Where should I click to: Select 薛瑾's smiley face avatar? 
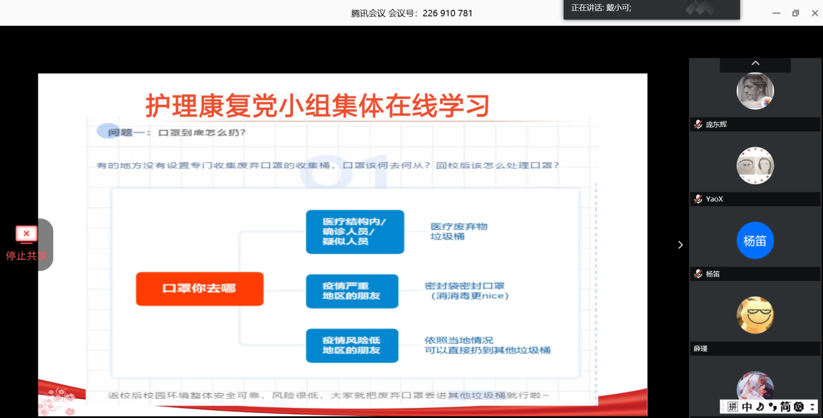click(x=755, y=315)
